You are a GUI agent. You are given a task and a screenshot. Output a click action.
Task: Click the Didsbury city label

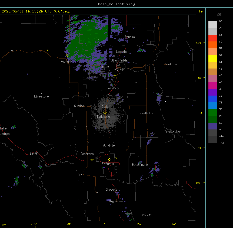pyautogui.click(x=104, y=117)
